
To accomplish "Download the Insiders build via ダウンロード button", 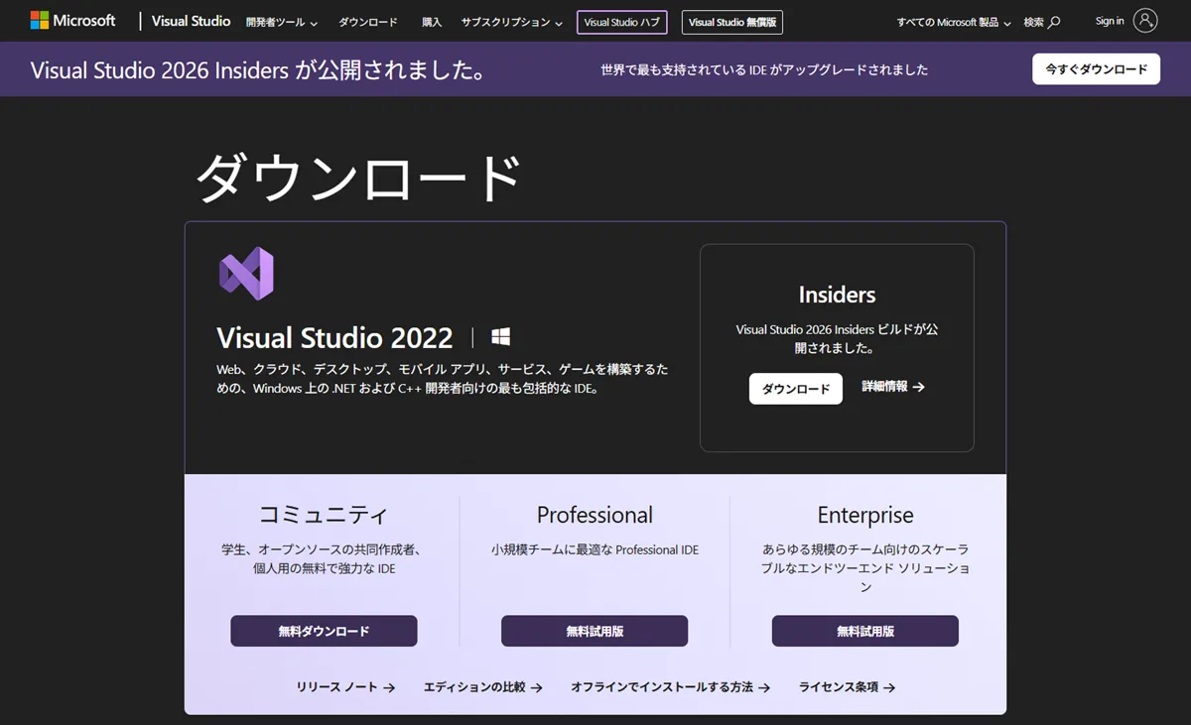I will point(795,389).
